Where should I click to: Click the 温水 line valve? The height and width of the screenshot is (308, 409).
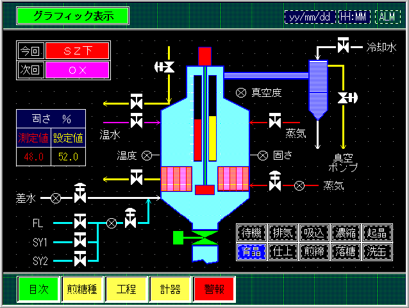point(136,120)
